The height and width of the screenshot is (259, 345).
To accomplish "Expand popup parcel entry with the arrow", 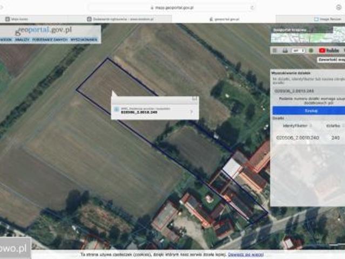I will tap(191, 112).
